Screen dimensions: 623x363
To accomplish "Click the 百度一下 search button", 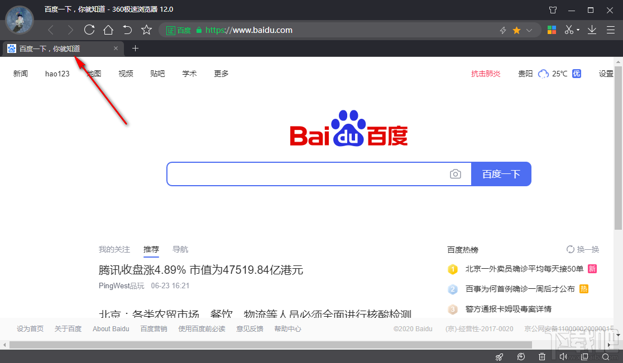I will click(x=501, y=174).
